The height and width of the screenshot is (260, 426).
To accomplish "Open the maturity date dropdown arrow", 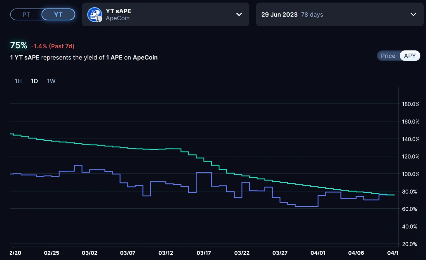I will 413,14.
